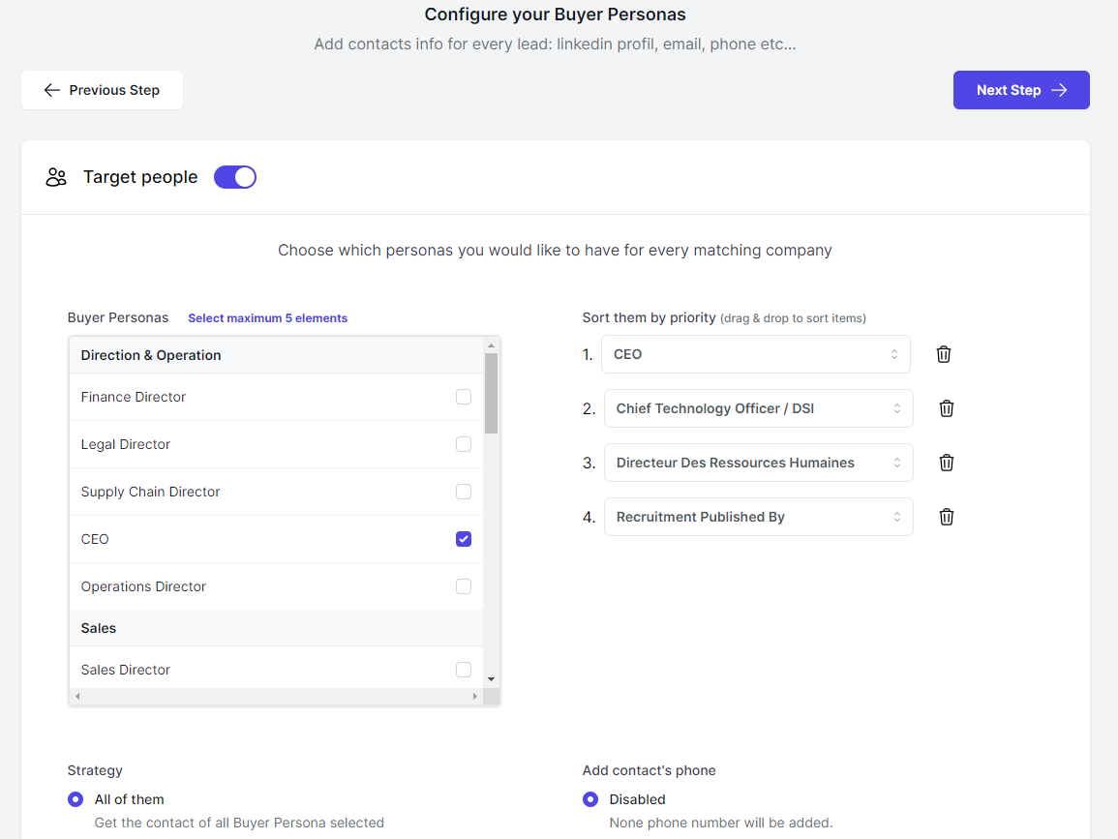Click trash icon beside Directeur Des Ressources Humaines
Viewport: 1118px width, 839px height.
947,463
